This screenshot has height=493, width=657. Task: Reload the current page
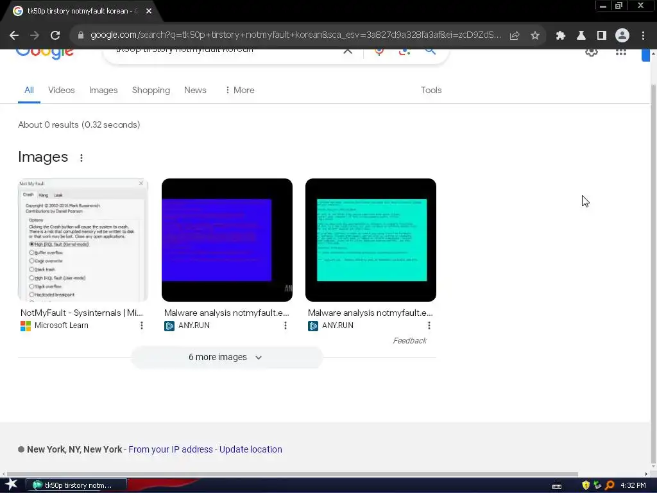click(55, 36)
